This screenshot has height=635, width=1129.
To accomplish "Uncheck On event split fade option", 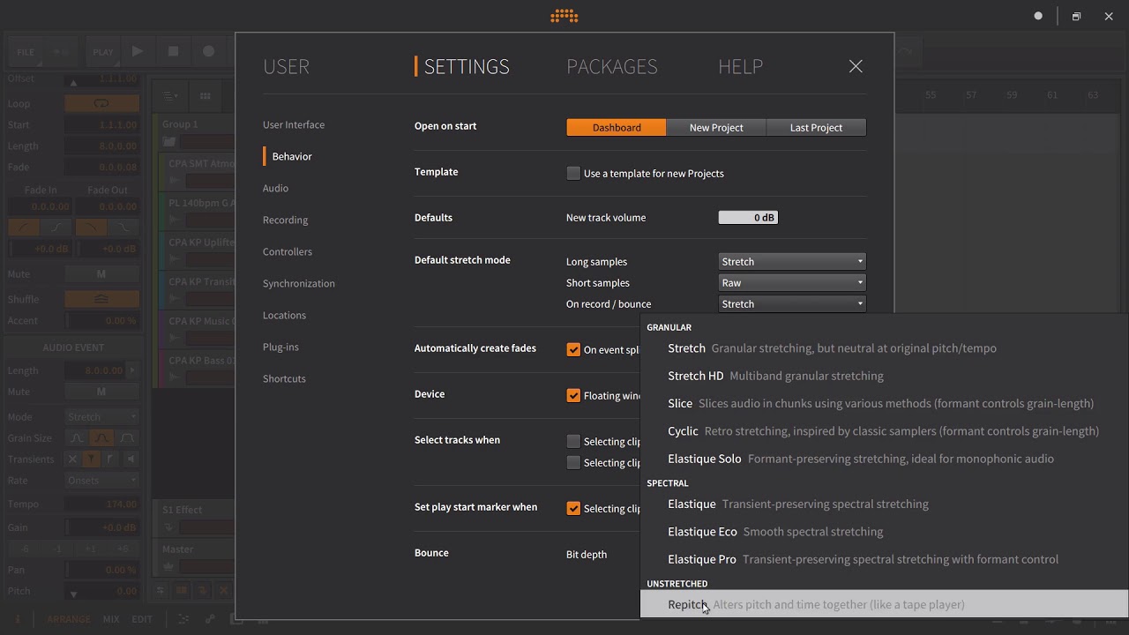I will [573, 349].
